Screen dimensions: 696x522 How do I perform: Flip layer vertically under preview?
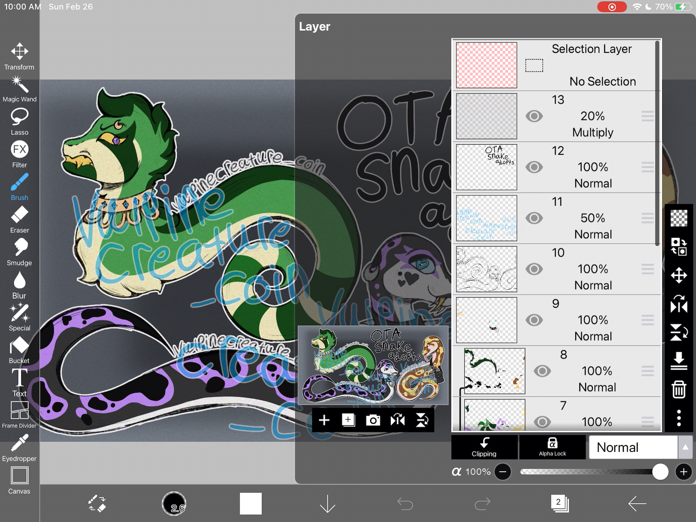(422, 420)
